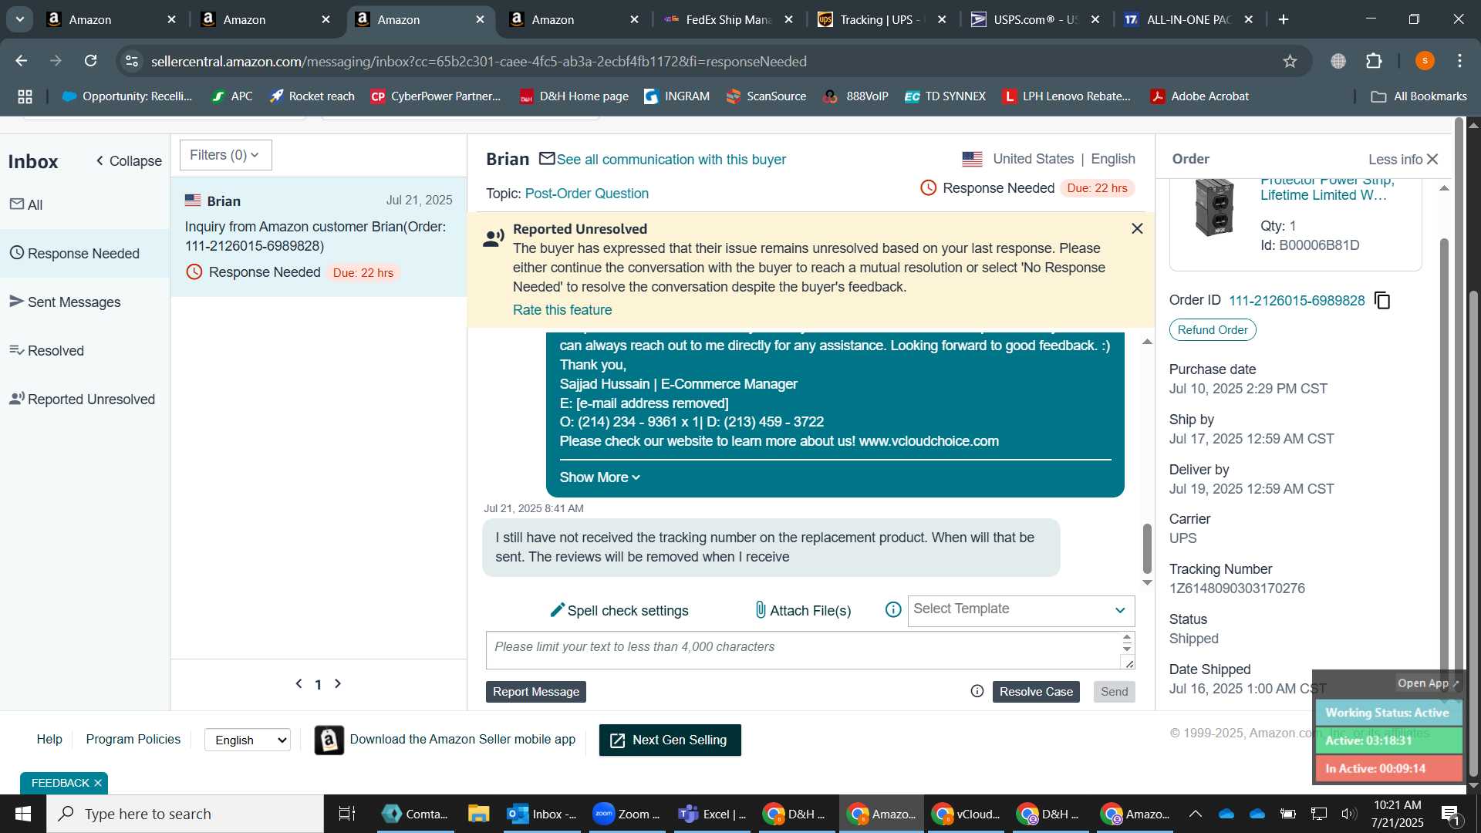Open the Resolved folder

85,350
